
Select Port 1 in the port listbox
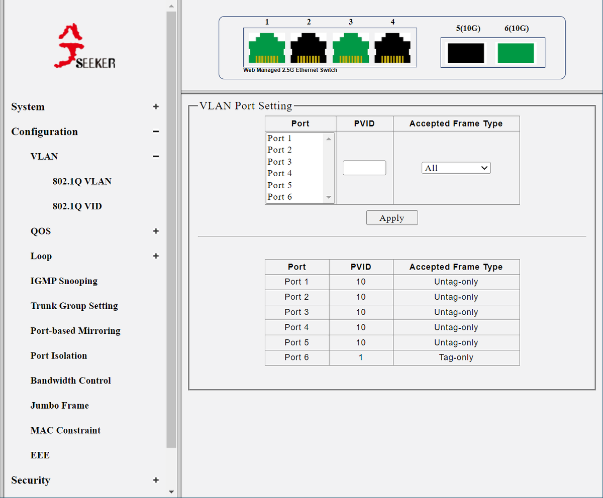click(295, 138)
